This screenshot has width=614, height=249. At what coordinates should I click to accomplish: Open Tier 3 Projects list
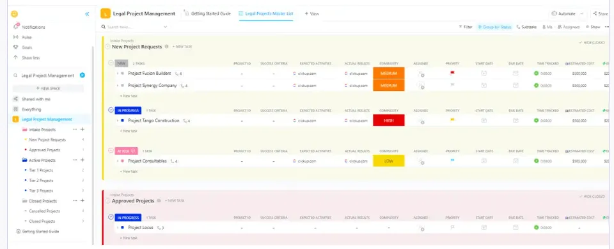click(x=41, y=191)
